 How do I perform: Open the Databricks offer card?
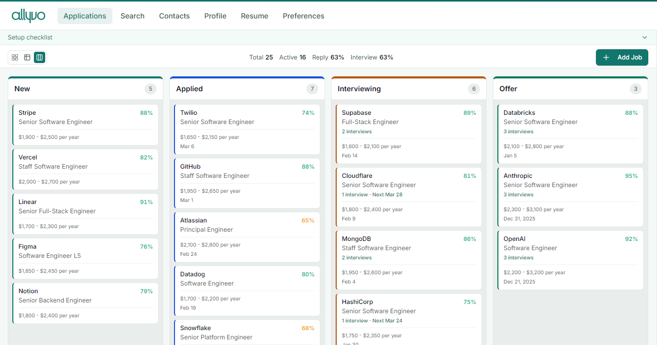570,134
